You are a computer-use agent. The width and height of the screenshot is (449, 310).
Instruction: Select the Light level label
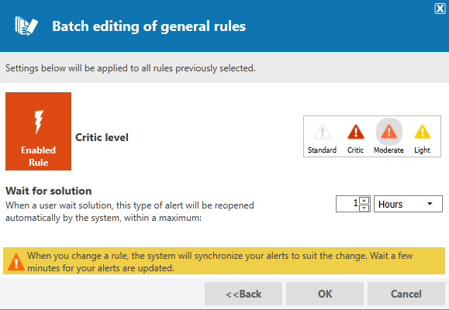point(422,150)
